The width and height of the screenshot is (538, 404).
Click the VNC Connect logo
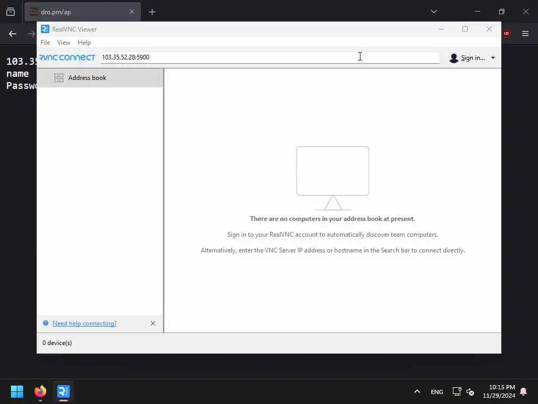pyautogui.click(x=67, y=57)
